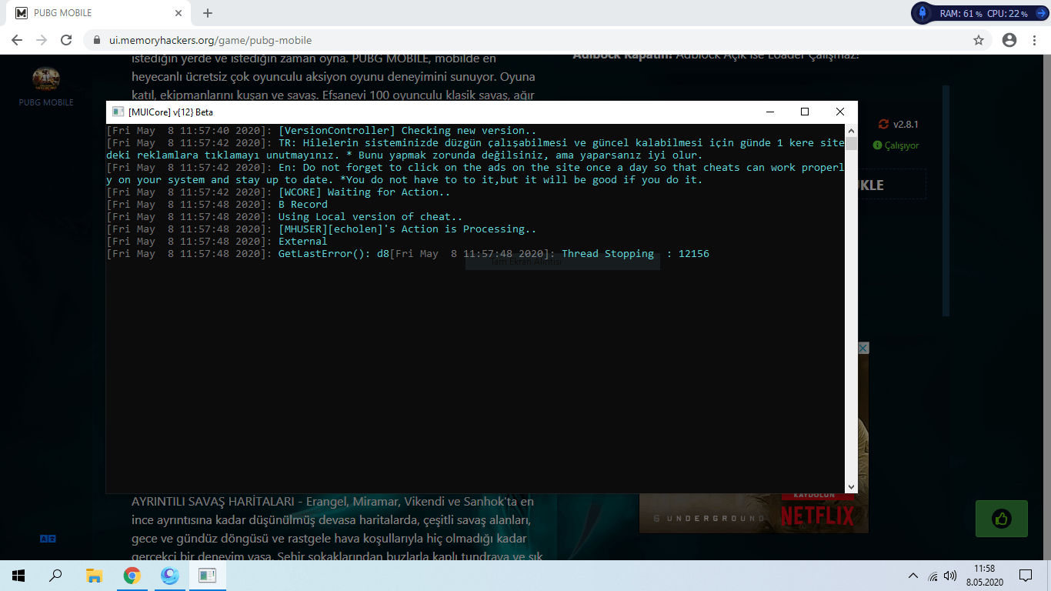Minimize the MUICore console window

coord(769,112)
